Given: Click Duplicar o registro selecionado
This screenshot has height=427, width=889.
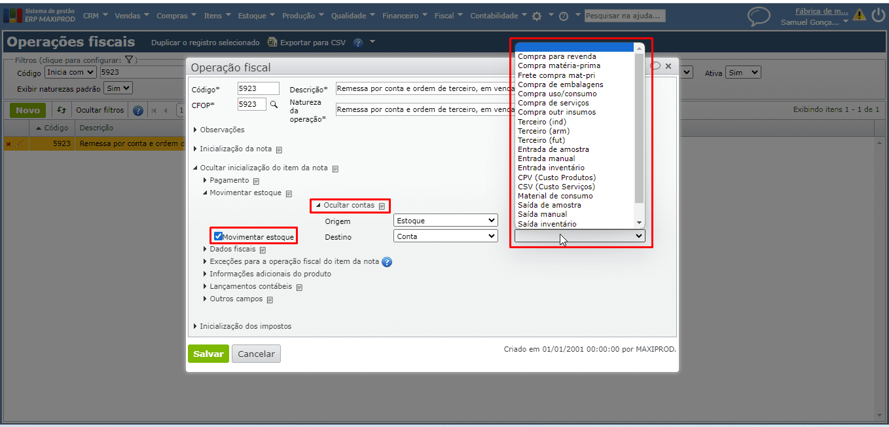Looking at the screenshot, I should (206, 43).
